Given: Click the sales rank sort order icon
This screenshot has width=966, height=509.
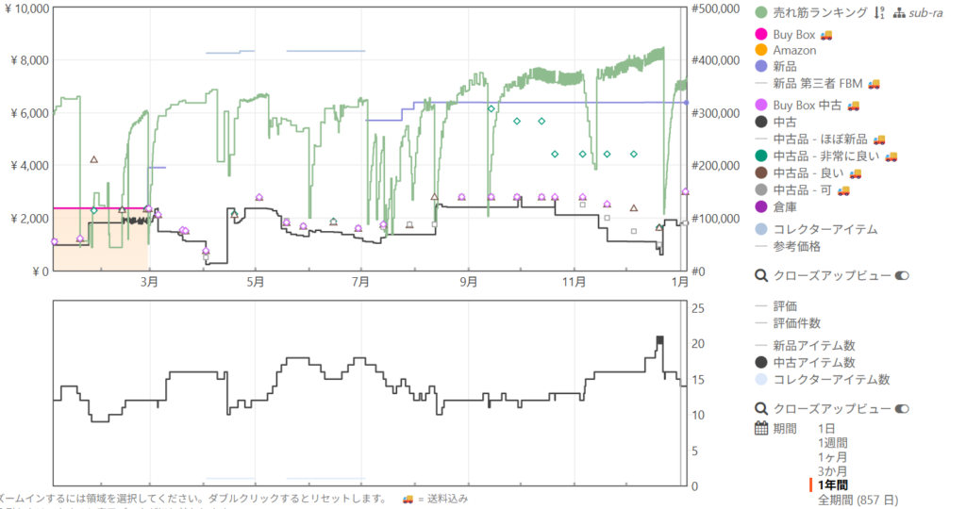Looking at the screenshot, I should click(878, 13).
